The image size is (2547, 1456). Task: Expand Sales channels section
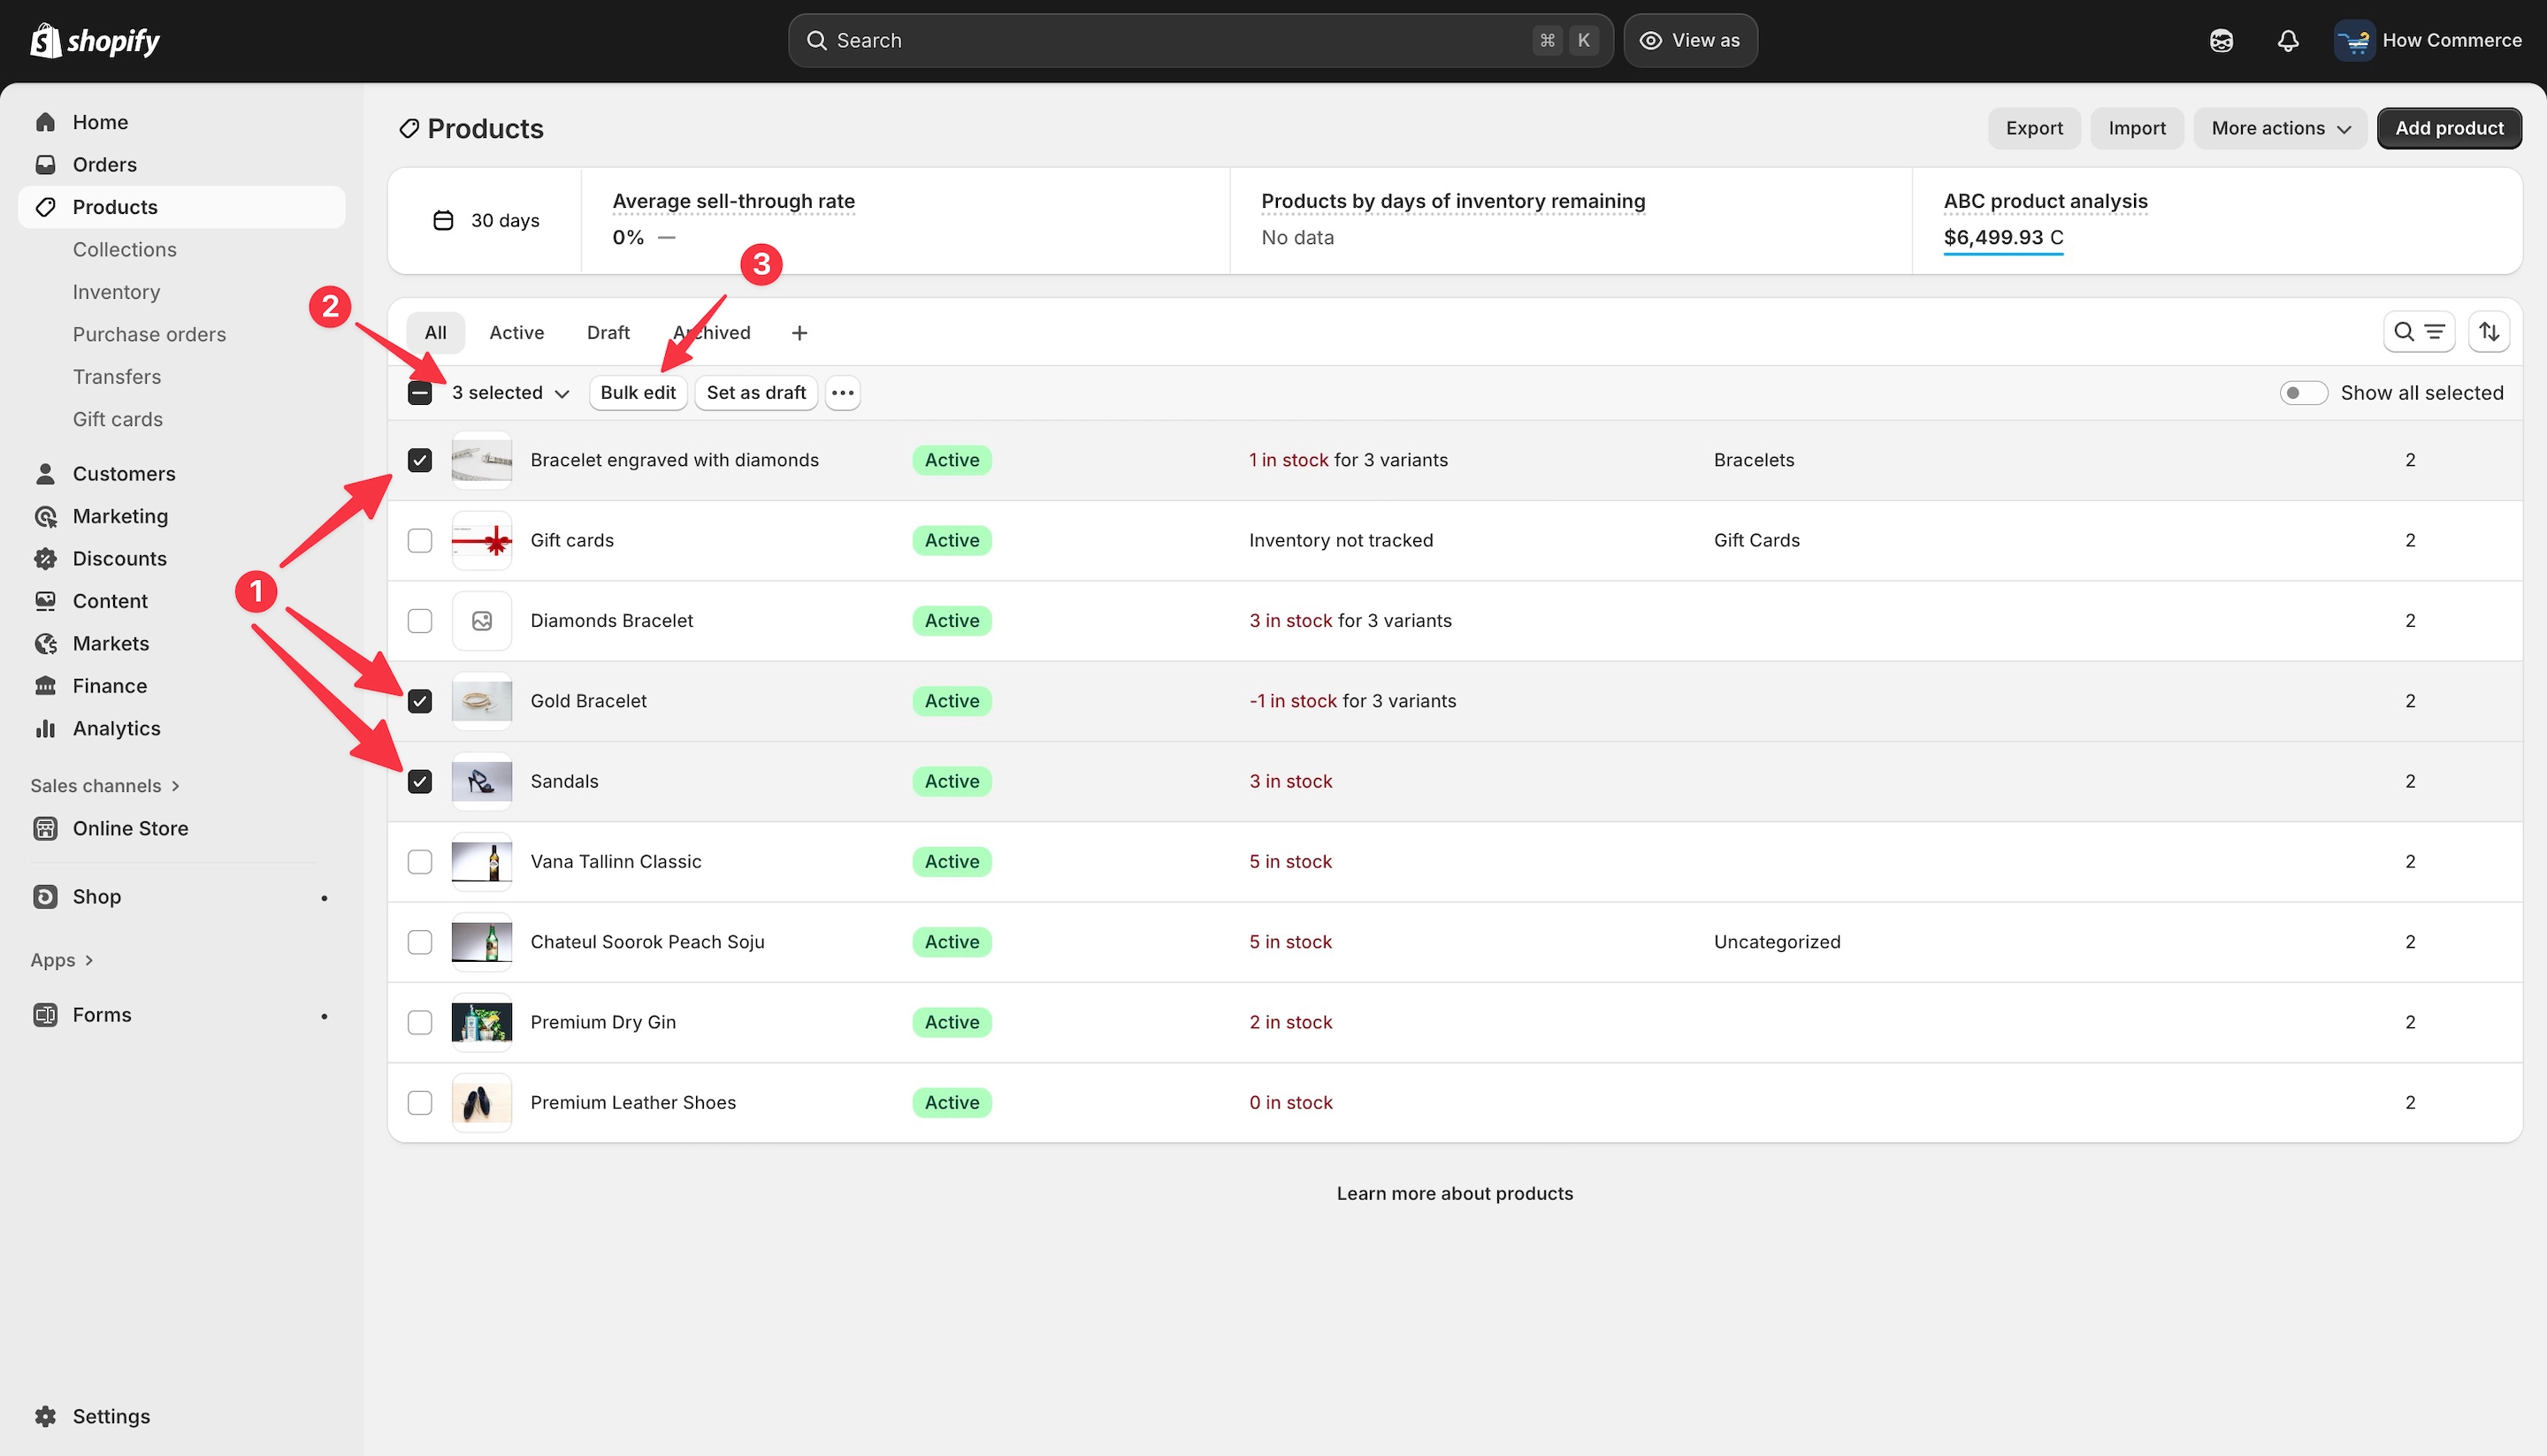point(105,786)
